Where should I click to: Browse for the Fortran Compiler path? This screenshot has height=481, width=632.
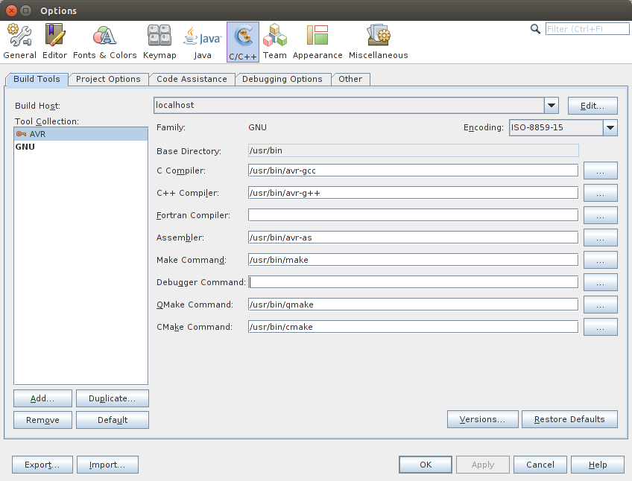(601, 215)
